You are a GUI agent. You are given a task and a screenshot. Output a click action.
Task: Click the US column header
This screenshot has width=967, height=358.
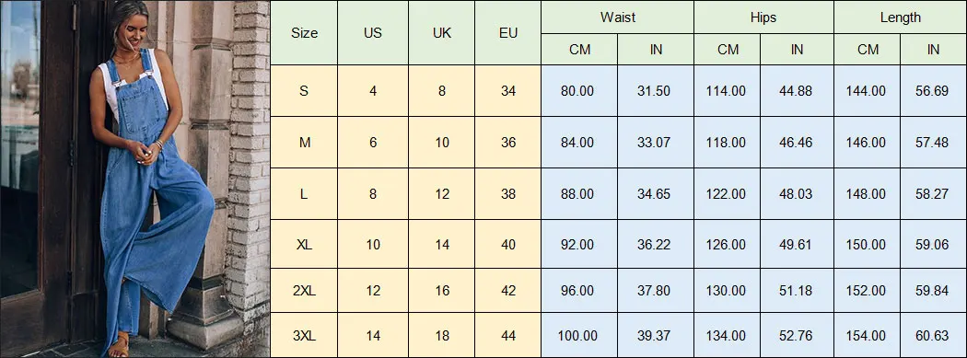tap(372, 32)
